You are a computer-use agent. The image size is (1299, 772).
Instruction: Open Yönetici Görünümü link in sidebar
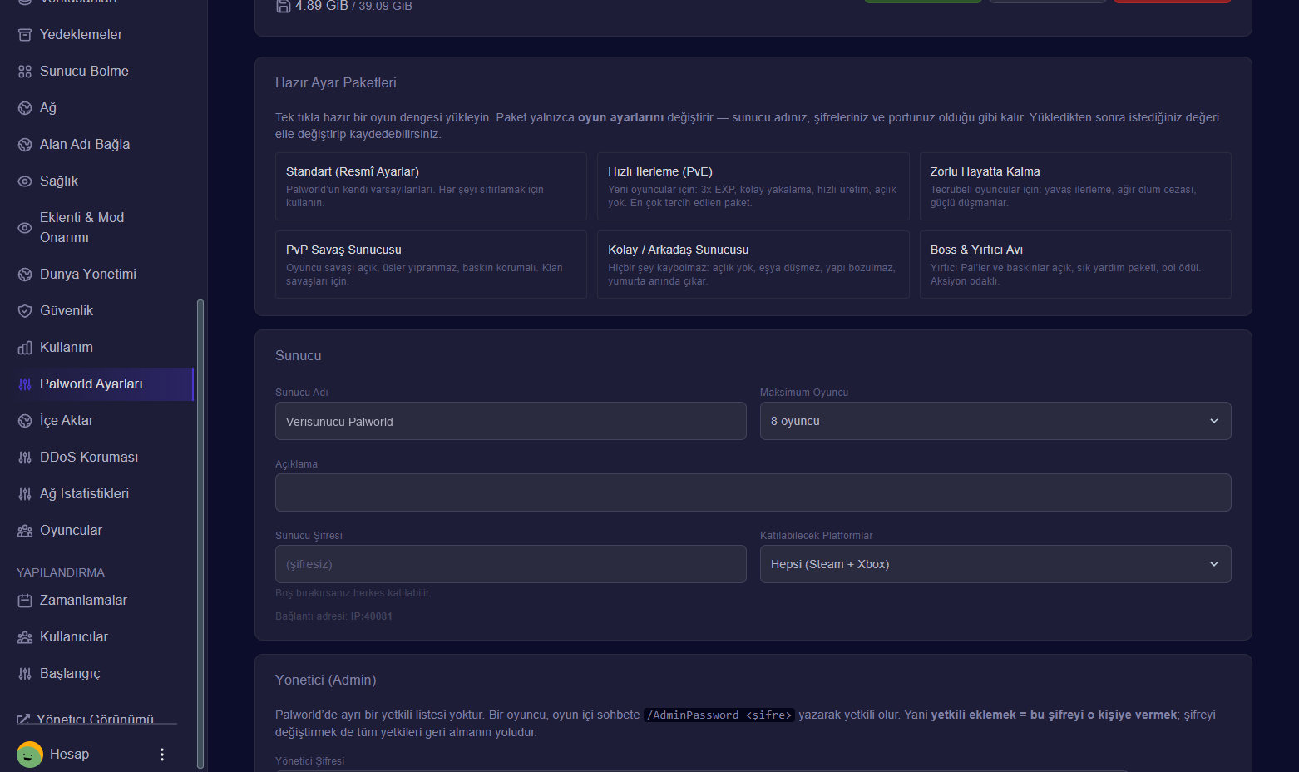(x=86, y=719)
